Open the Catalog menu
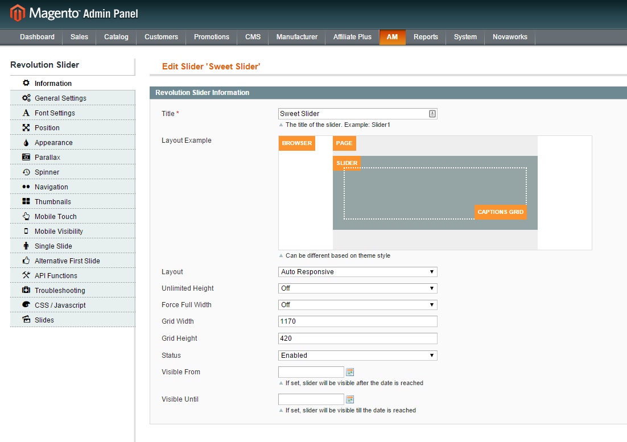Viewport: 627px width, 442px height. click(117, 37)
